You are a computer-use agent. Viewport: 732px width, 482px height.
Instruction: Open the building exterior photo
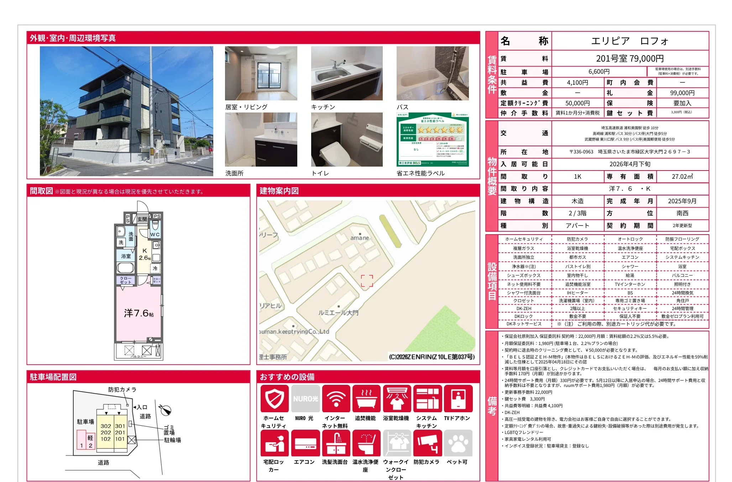126,111
